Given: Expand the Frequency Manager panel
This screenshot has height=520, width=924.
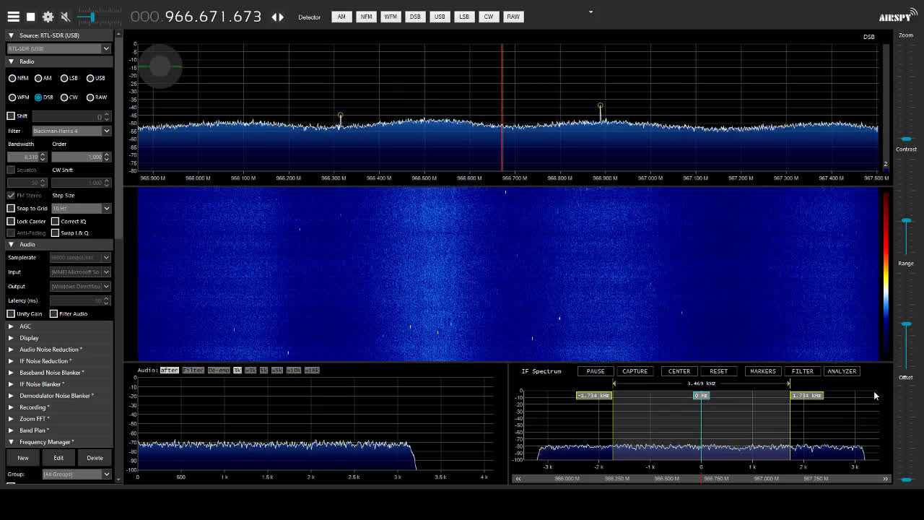Looking at the screenshot, I should pos(42,441).
